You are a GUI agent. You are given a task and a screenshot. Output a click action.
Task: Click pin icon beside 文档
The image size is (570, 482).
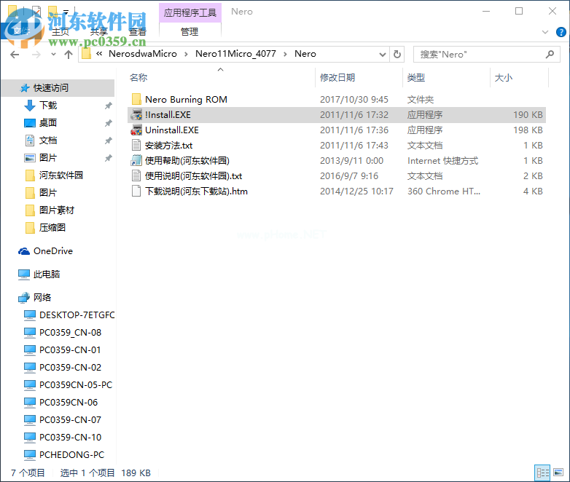pos(108,141)
